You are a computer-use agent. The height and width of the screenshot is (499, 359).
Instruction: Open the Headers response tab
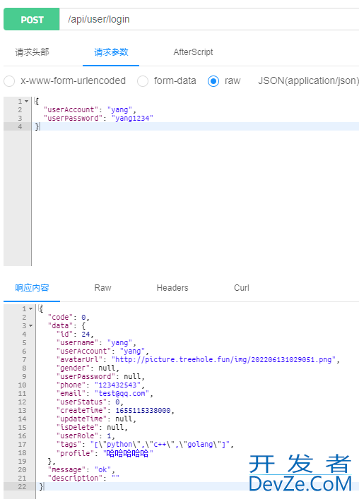coord(172,288)
